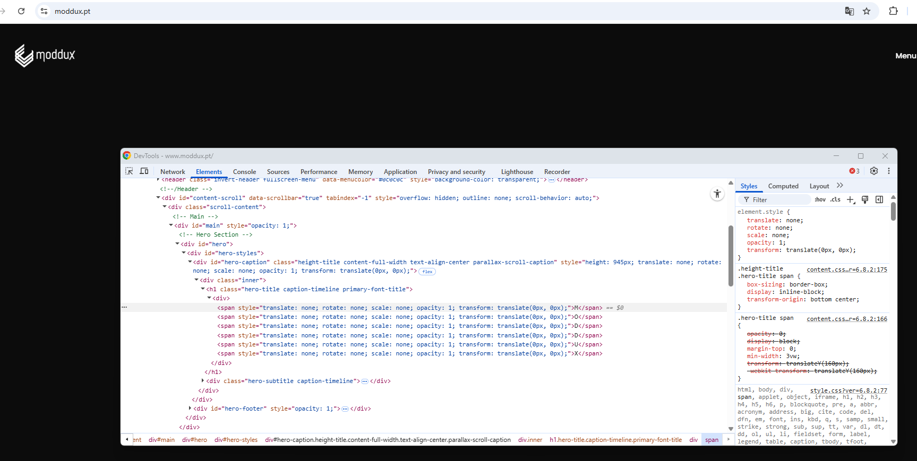Click the div#hero-styles breadcrumb
This screenshot has height=461, width=917.
click(x=236, y=440)
